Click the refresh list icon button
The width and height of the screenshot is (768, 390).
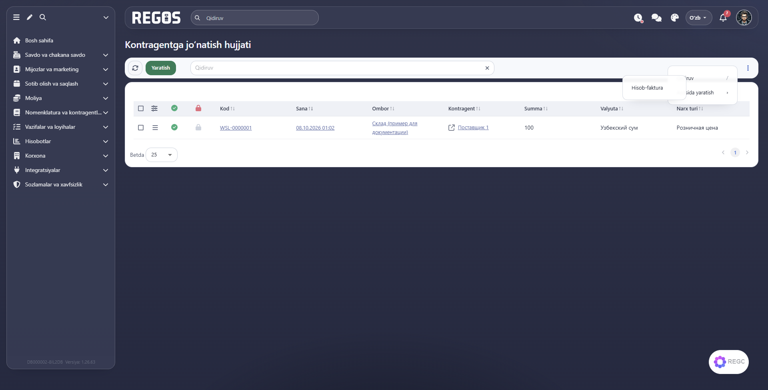pos(135,68)
